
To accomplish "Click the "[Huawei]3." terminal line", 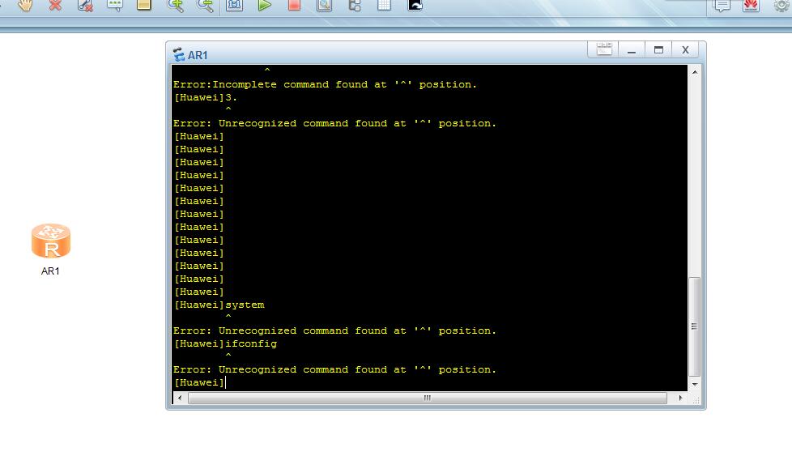I will 206,97.
